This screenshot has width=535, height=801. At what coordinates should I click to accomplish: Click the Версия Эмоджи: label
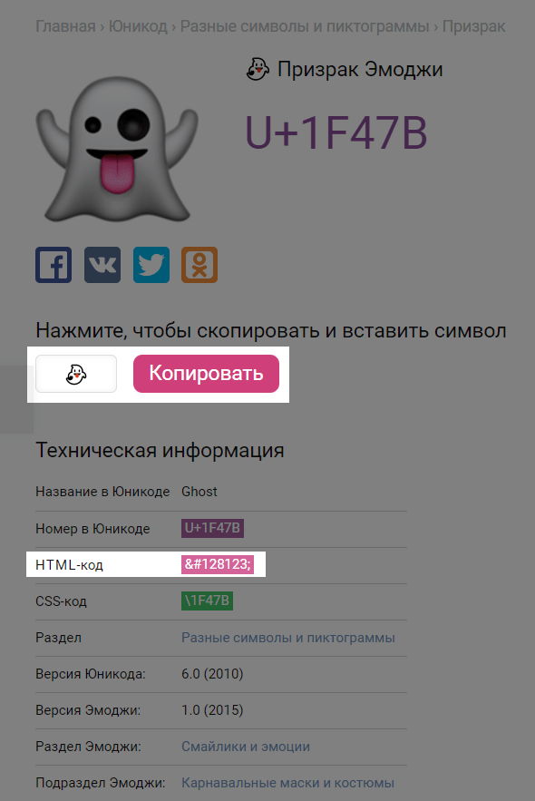88,710
